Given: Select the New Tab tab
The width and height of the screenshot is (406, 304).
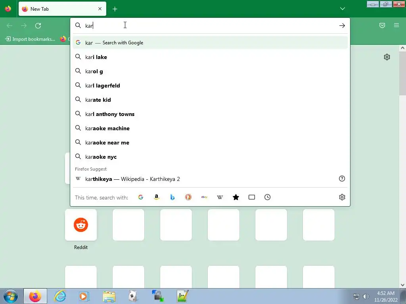Looking at the screenshot, I should tap(62, 9).
